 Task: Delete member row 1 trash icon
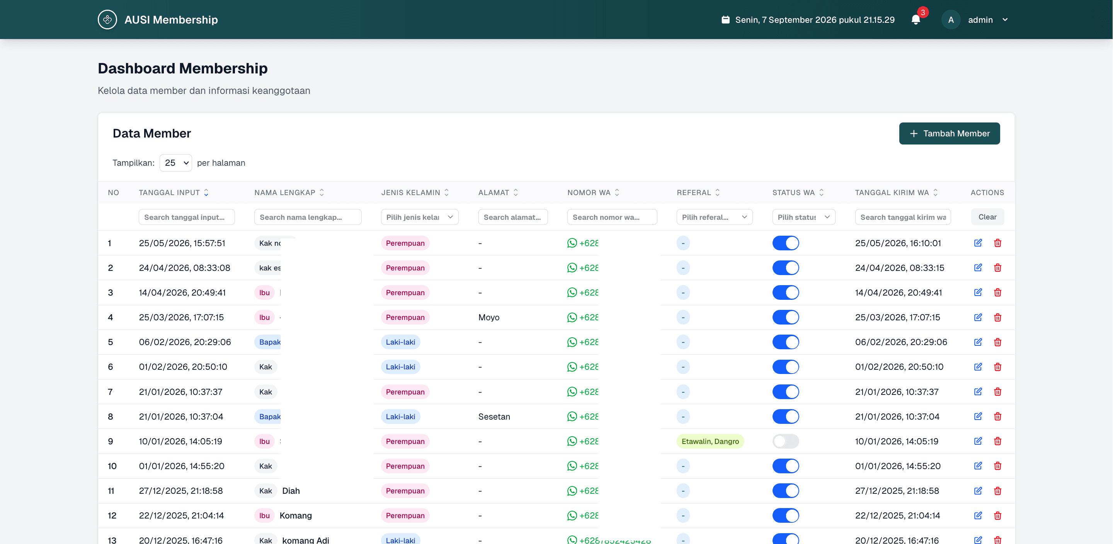pyautogui.click(x=997, y=243)
